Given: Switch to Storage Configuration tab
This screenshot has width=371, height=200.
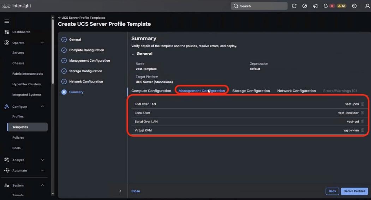Looking at the screenshot, I should [x=251, y=91].
